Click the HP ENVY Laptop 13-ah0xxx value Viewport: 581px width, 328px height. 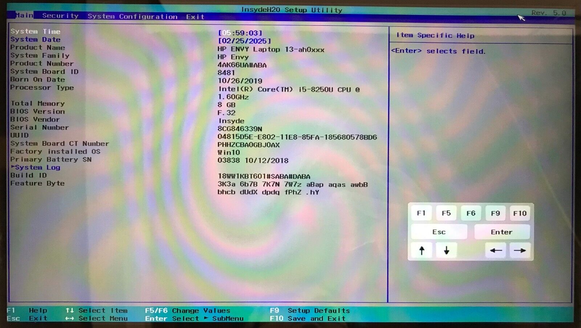[x=271, y=49]
